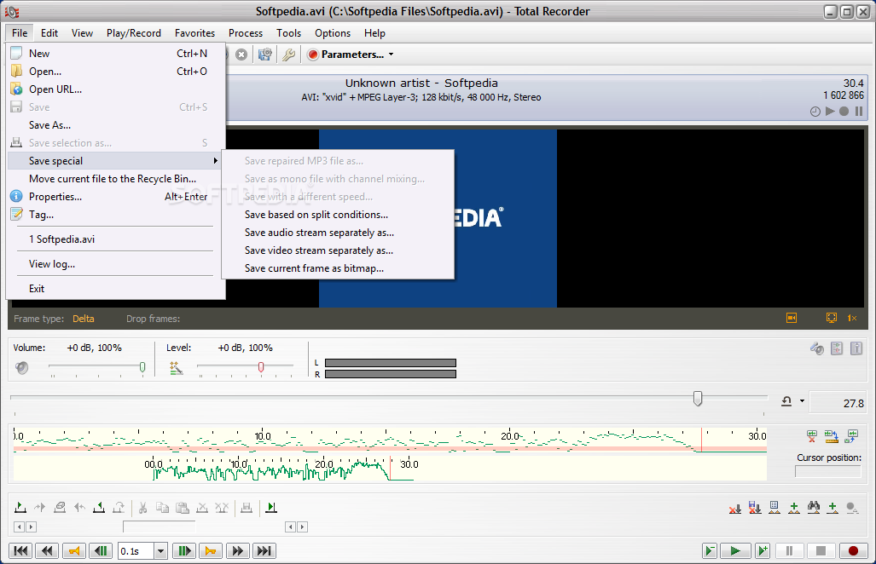Expand the dropdown arrow beside loop icon

(803, 401)
